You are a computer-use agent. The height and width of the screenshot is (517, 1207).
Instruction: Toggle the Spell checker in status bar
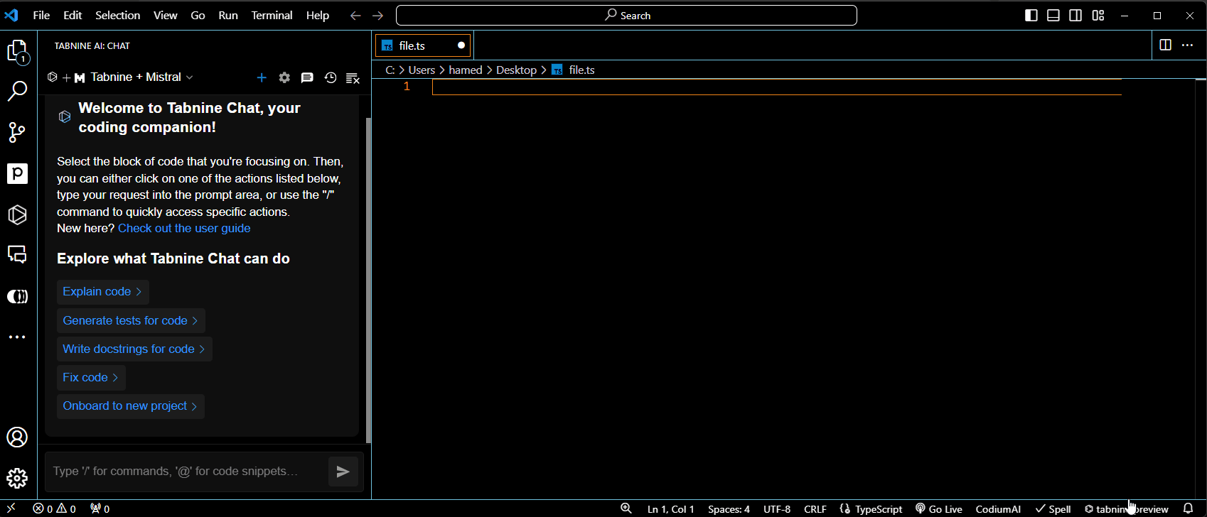coord(1053,508)
